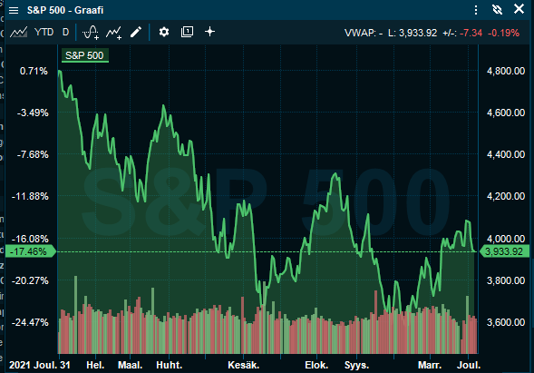Change chart type with the line chart icon

pyautogui.click(x=18, y=33)
